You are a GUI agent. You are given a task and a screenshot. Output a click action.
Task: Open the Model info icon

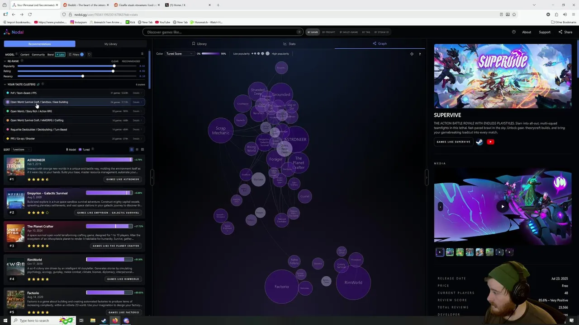click(17, 55)
